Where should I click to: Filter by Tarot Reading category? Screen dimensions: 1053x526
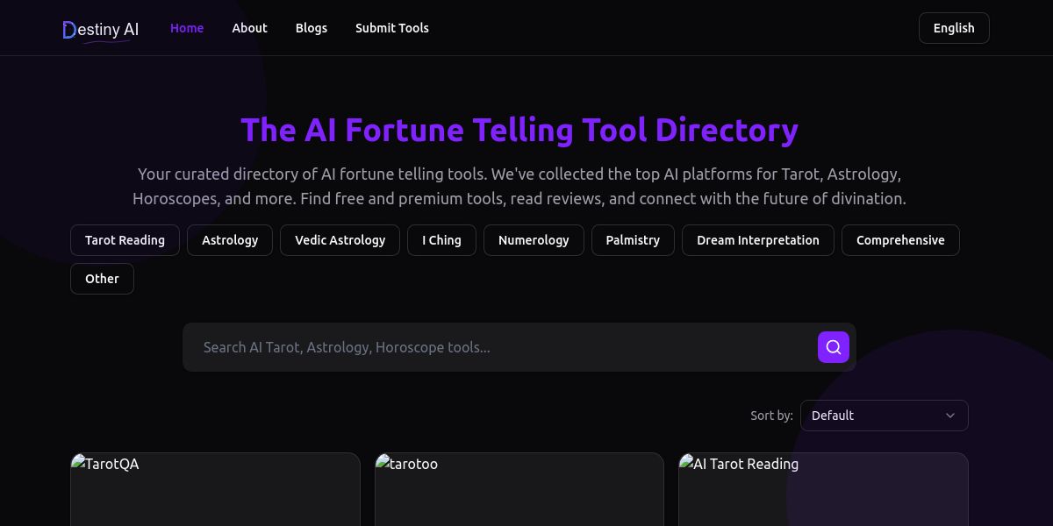[x=125, y=240]
